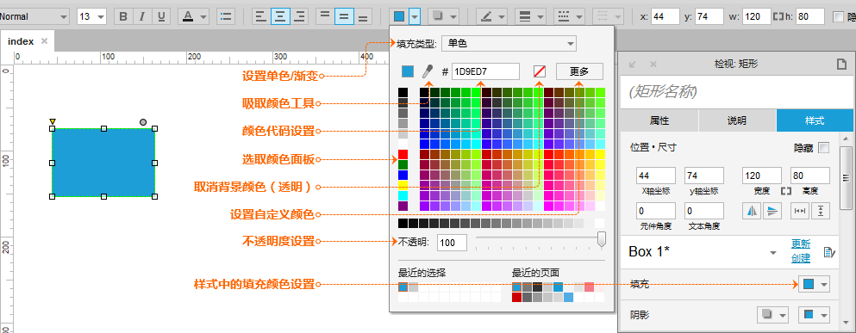Click the 更多 more colors button
856x333 pixels.
click(580, 71)
